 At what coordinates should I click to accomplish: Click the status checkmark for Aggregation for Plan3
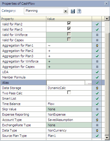97,56
